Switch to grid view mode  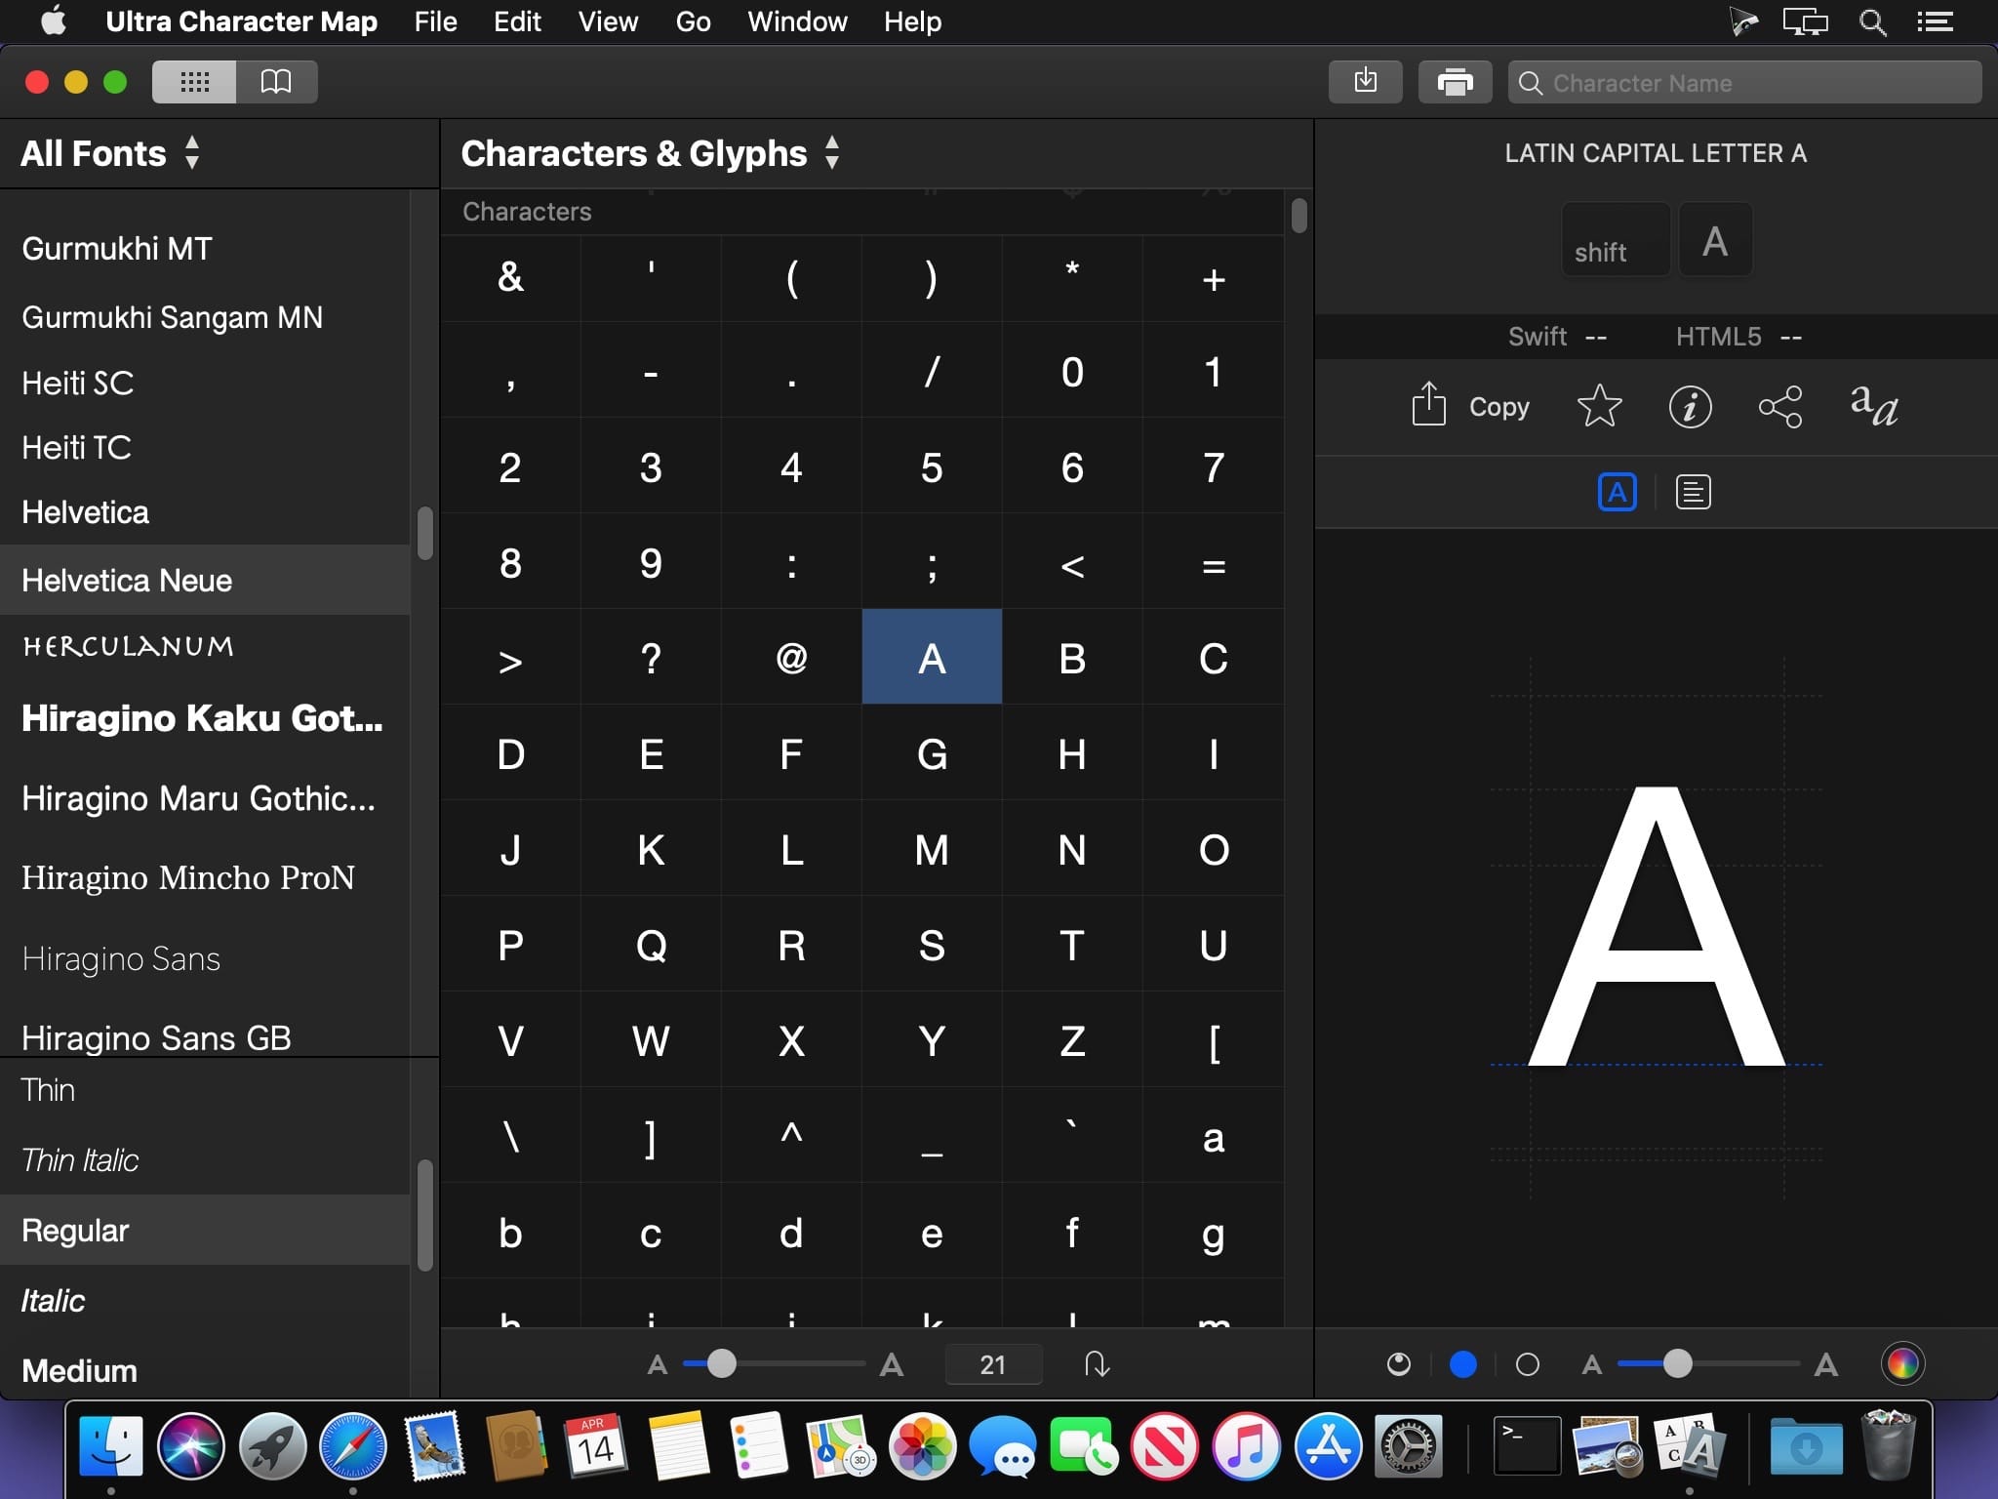click(194, 82)
